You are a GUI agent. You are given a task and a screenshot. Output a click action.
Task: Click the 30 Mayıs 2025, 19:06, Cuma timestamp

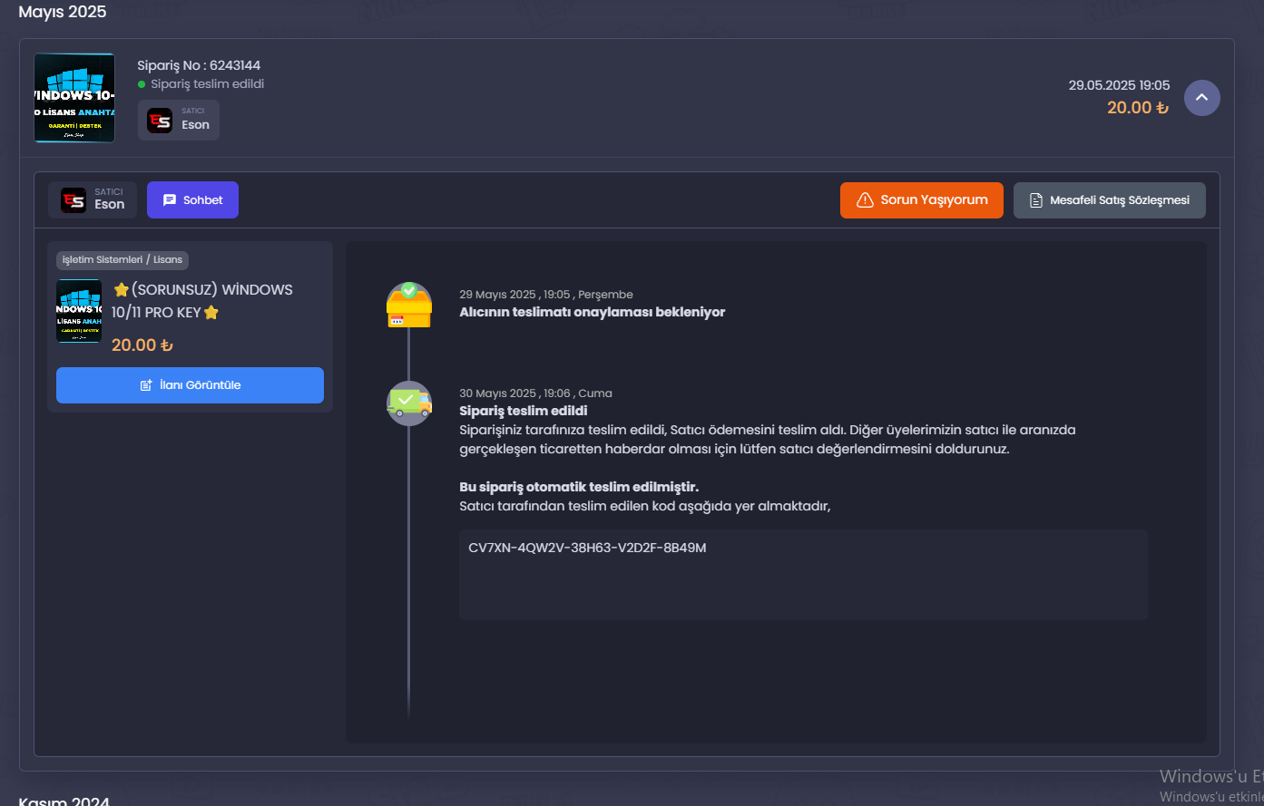tap(535, 393)
